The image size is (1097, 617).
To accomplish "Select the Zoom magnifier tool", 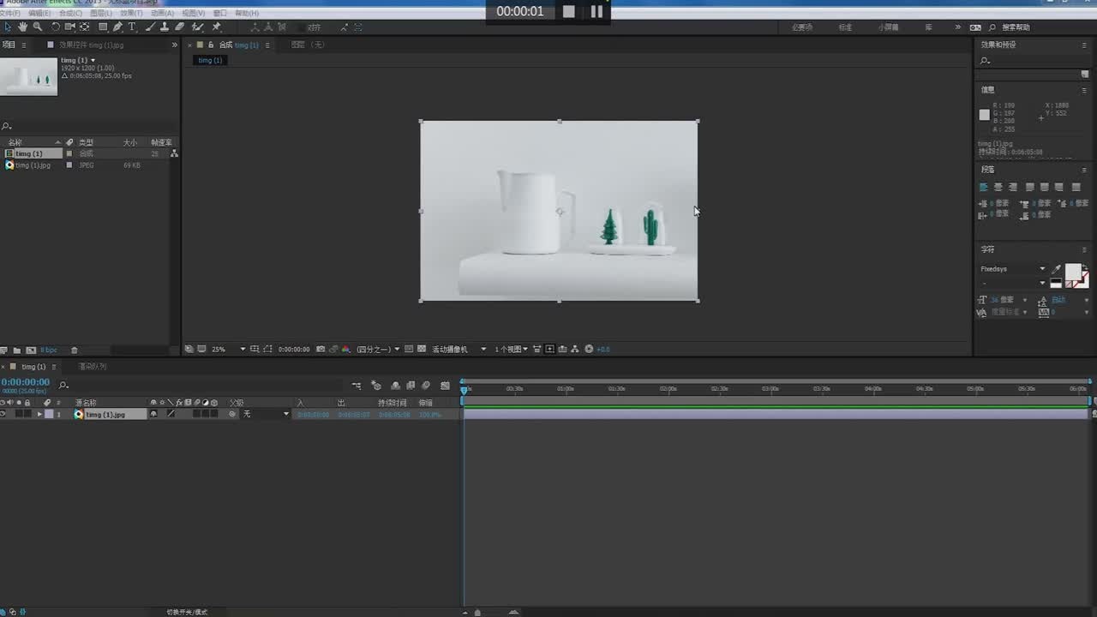I will 37,27.
